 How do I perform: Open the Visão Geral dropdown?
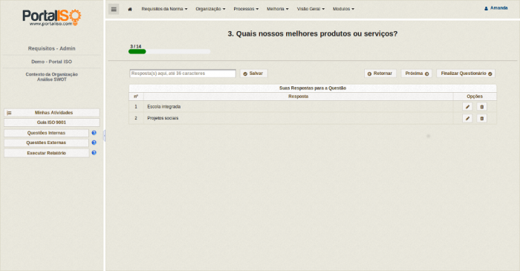point(311,9)
